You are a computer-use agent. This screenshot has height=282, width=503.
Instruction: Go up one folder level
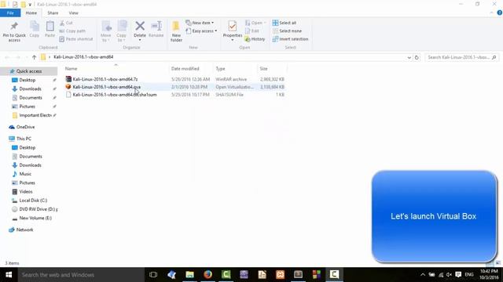click(x=34, y=57)
